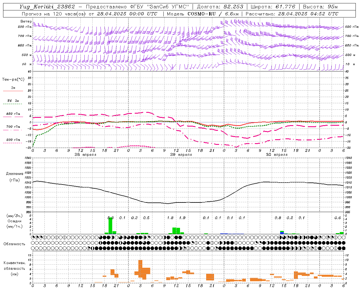Click the "Облачность" cloudiness label

14,244
